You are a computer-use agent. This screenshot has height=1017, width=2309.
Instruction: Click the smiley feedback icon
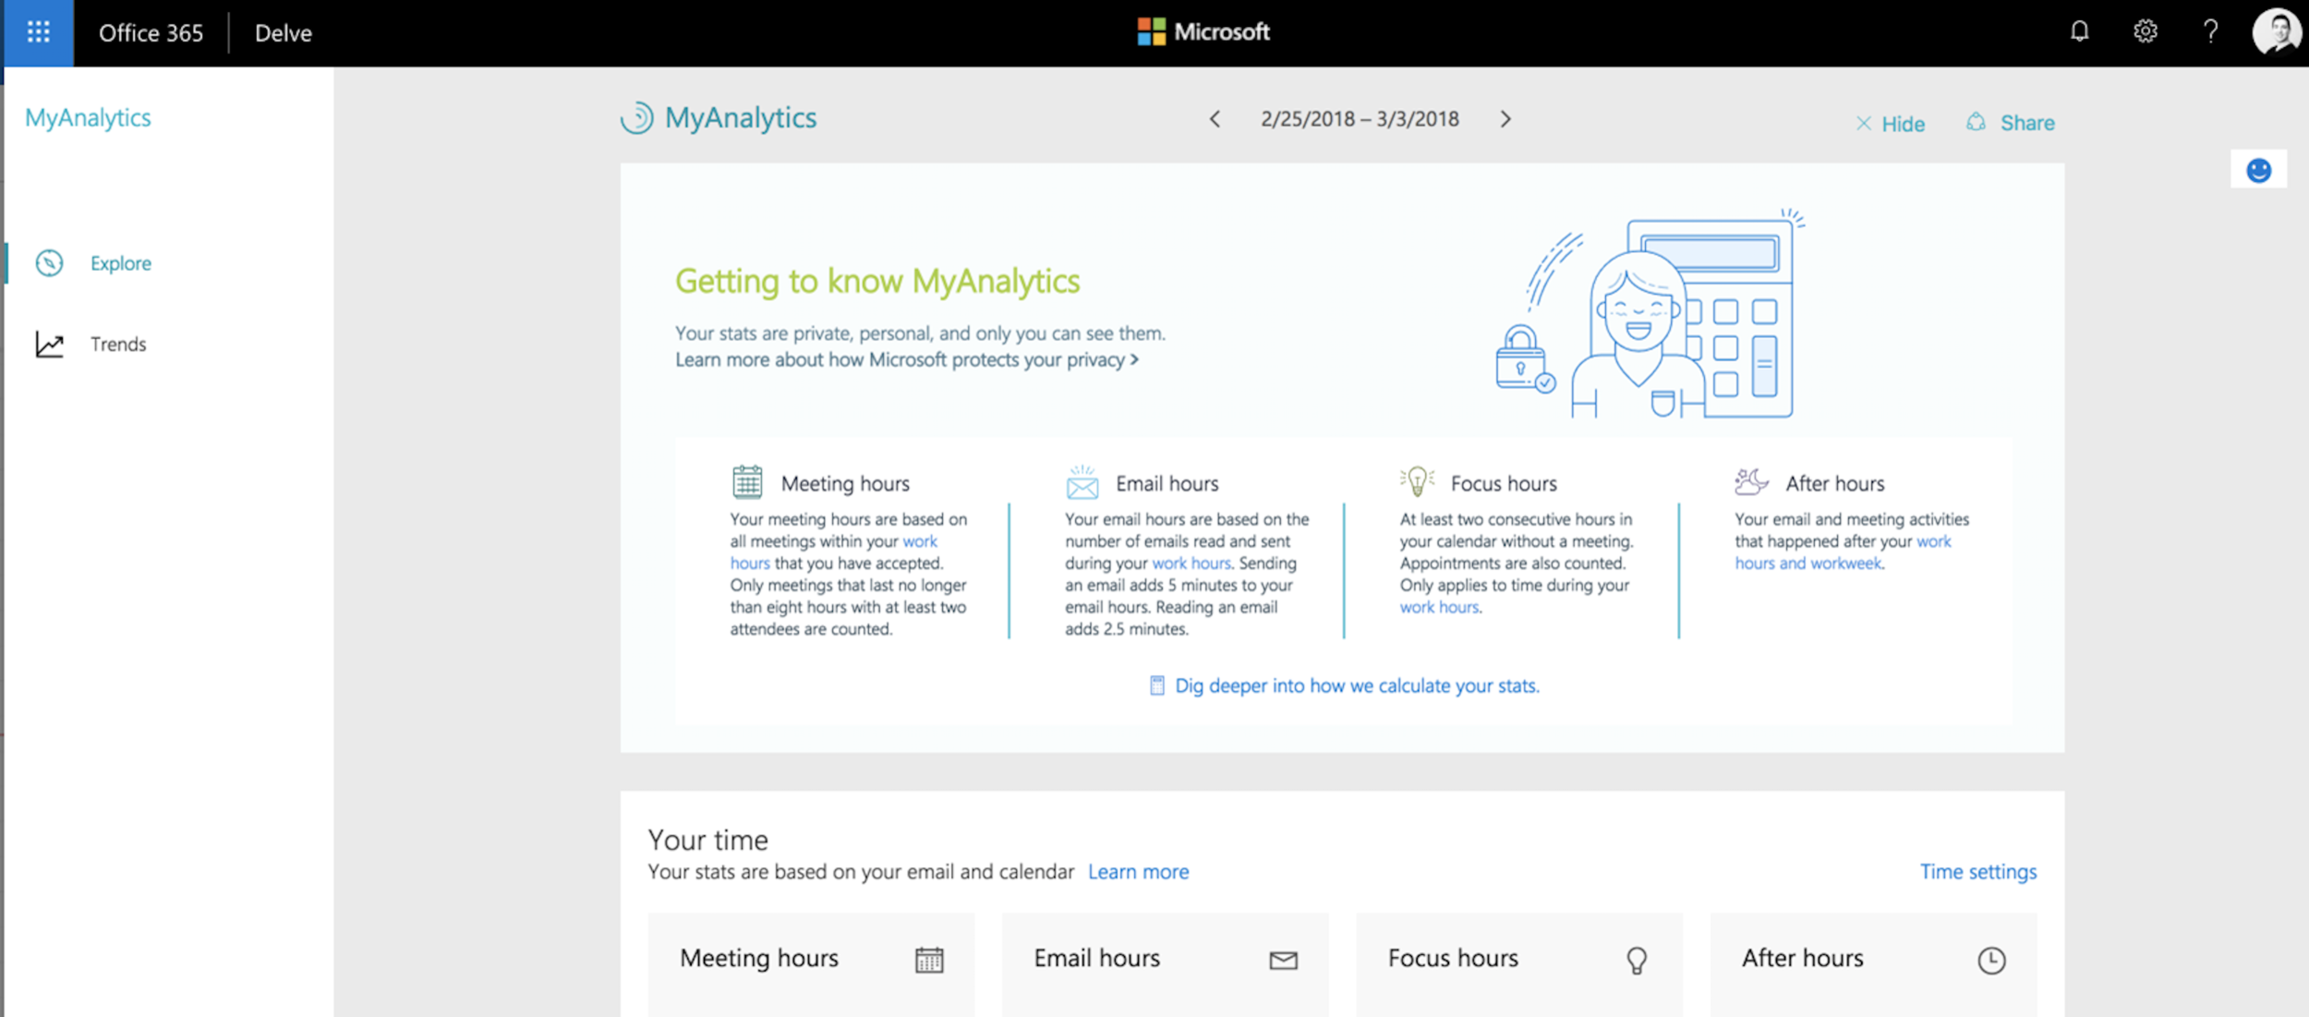pos(2258,170)
